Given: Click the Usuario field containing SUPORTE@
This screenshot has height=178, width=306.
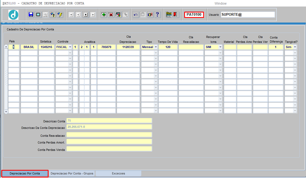Looking at the screenshot, I should tap(247, 15).
